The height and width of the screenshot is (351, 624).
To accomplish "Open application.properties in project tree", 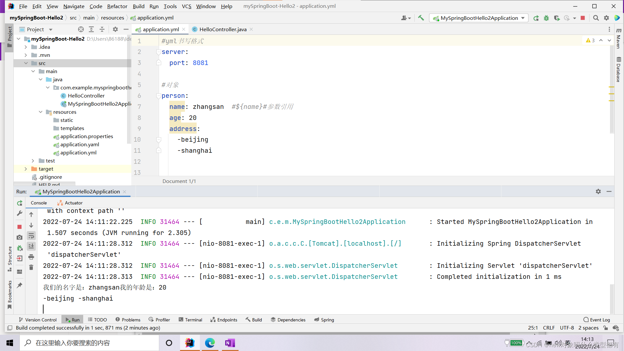I will (86, 136).
